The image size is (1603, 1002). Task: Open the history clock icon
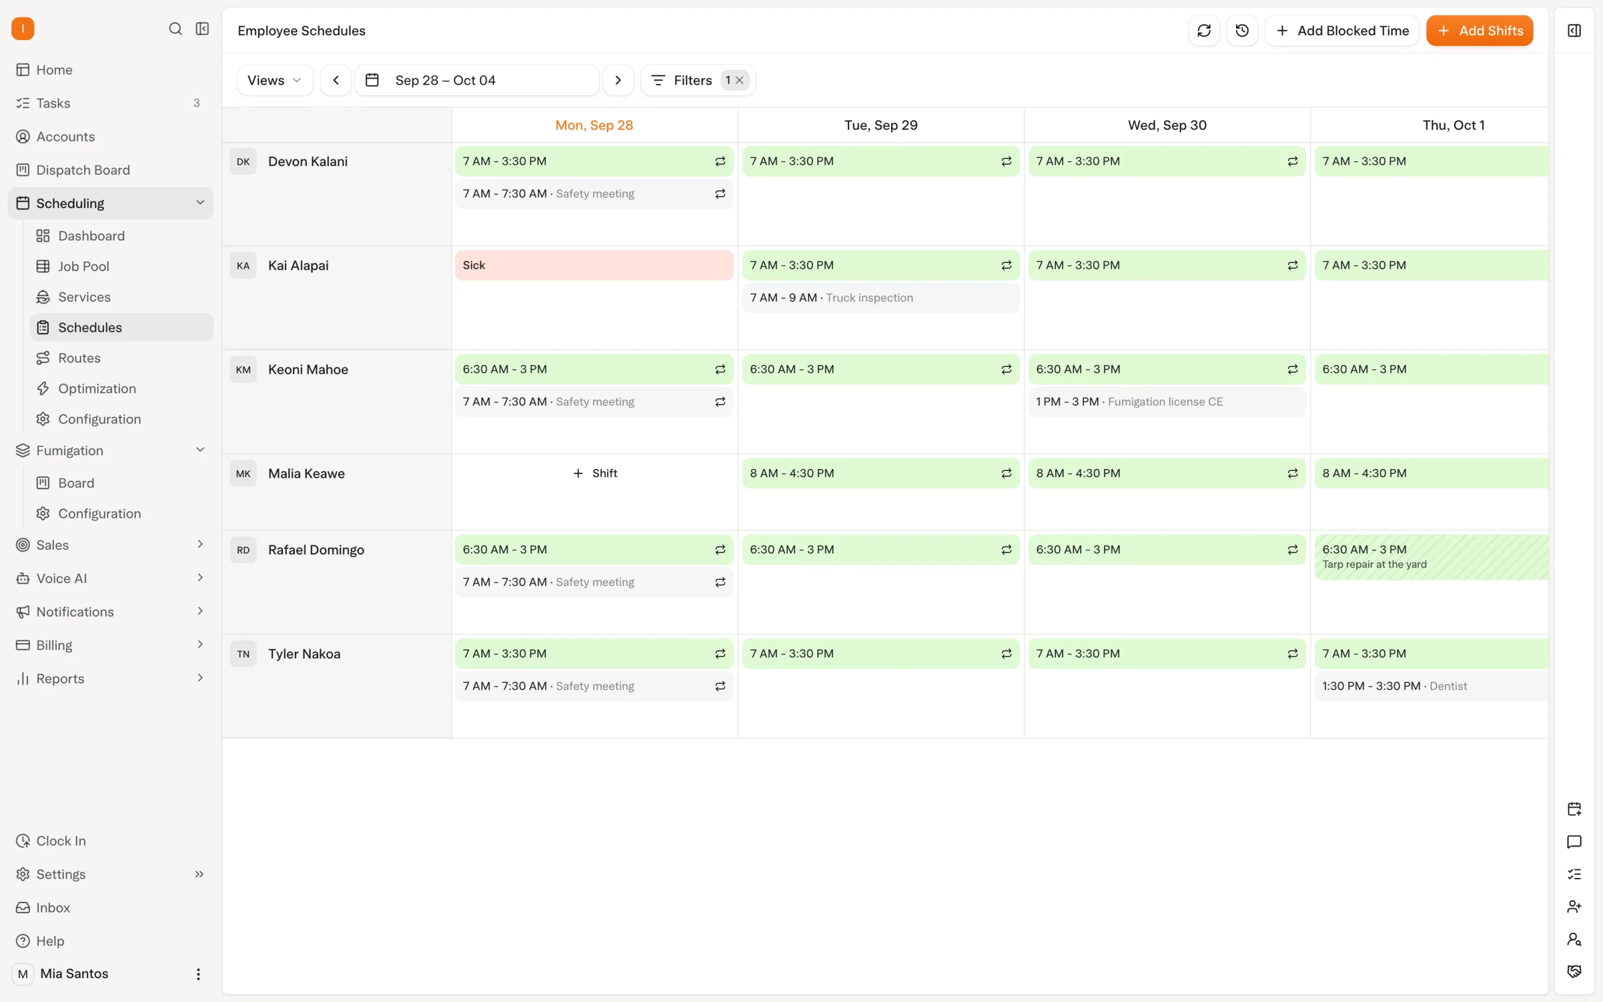click(1242, 31)
